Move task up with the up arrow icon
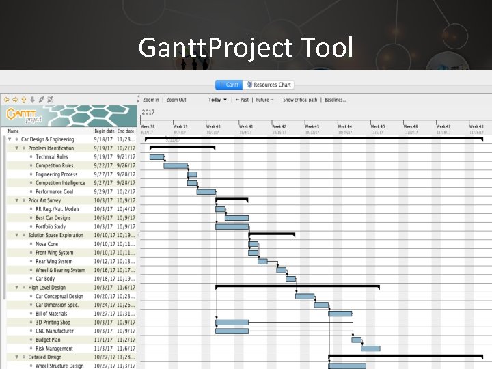This screenshot has height=369, width=492. pyautogui.click(x=24, y=100)
